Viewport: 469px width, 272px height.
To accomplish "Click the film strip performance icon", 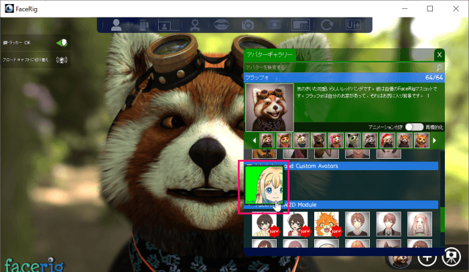I will (x=274, y=25).
